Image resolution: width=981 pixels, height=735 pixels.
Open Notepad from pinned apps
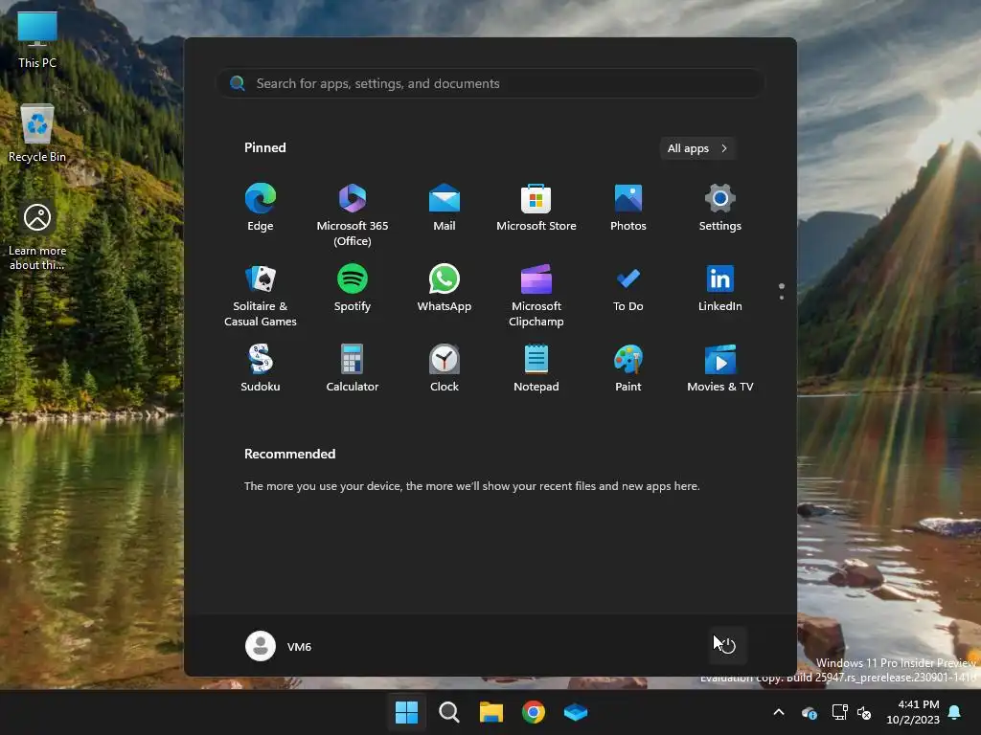(x=536, y=368)
